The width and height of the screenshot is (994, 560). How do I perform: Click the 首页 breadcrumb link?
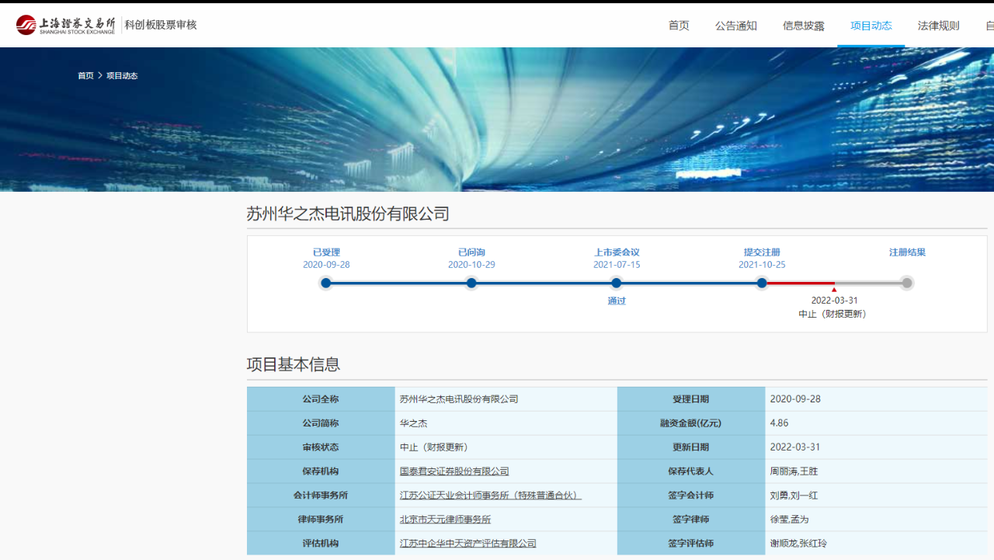[x=85, y=76]
